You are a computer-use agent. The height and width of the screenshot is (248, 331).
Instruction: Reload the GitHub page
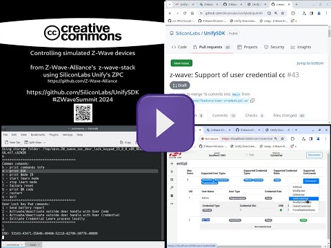(x=185, y=13)
